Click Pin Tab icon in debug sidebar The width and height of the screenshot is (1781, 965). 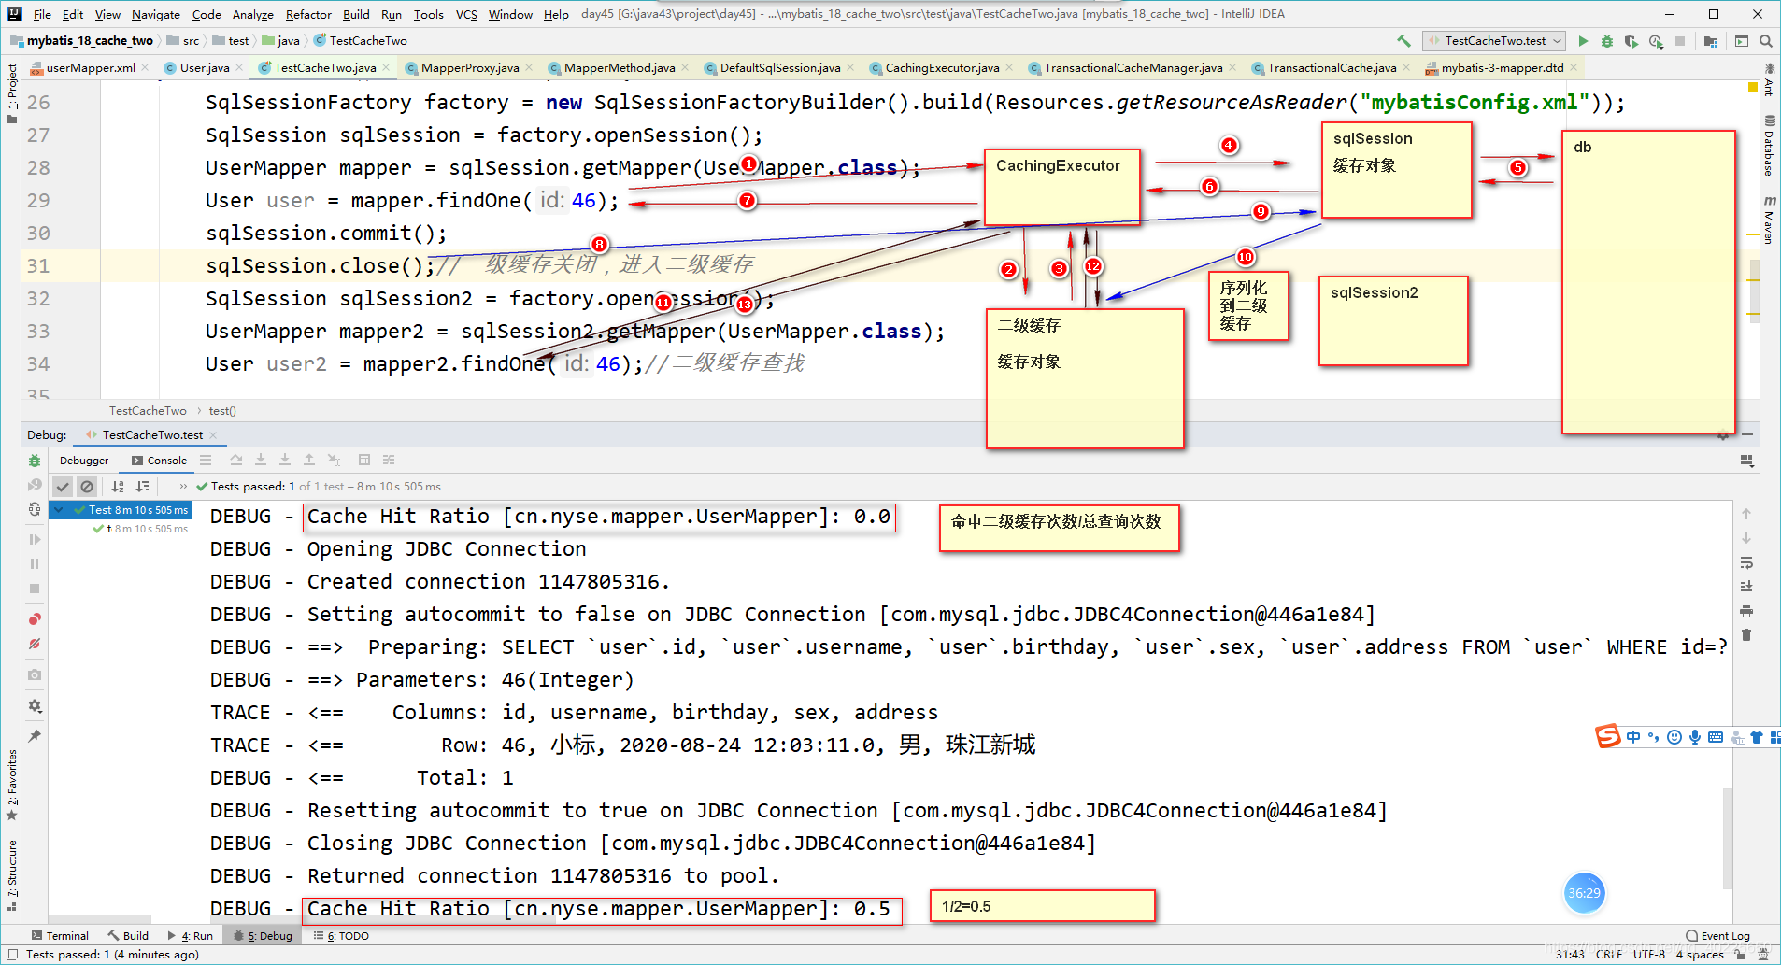[x=35, y=736]
